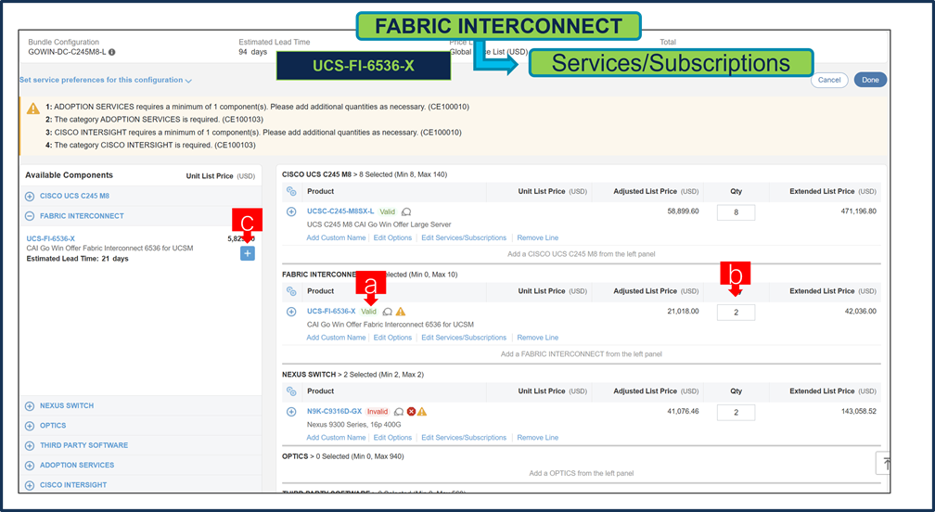Click the Cancel button
935x512 pixels.
(829, 80)
